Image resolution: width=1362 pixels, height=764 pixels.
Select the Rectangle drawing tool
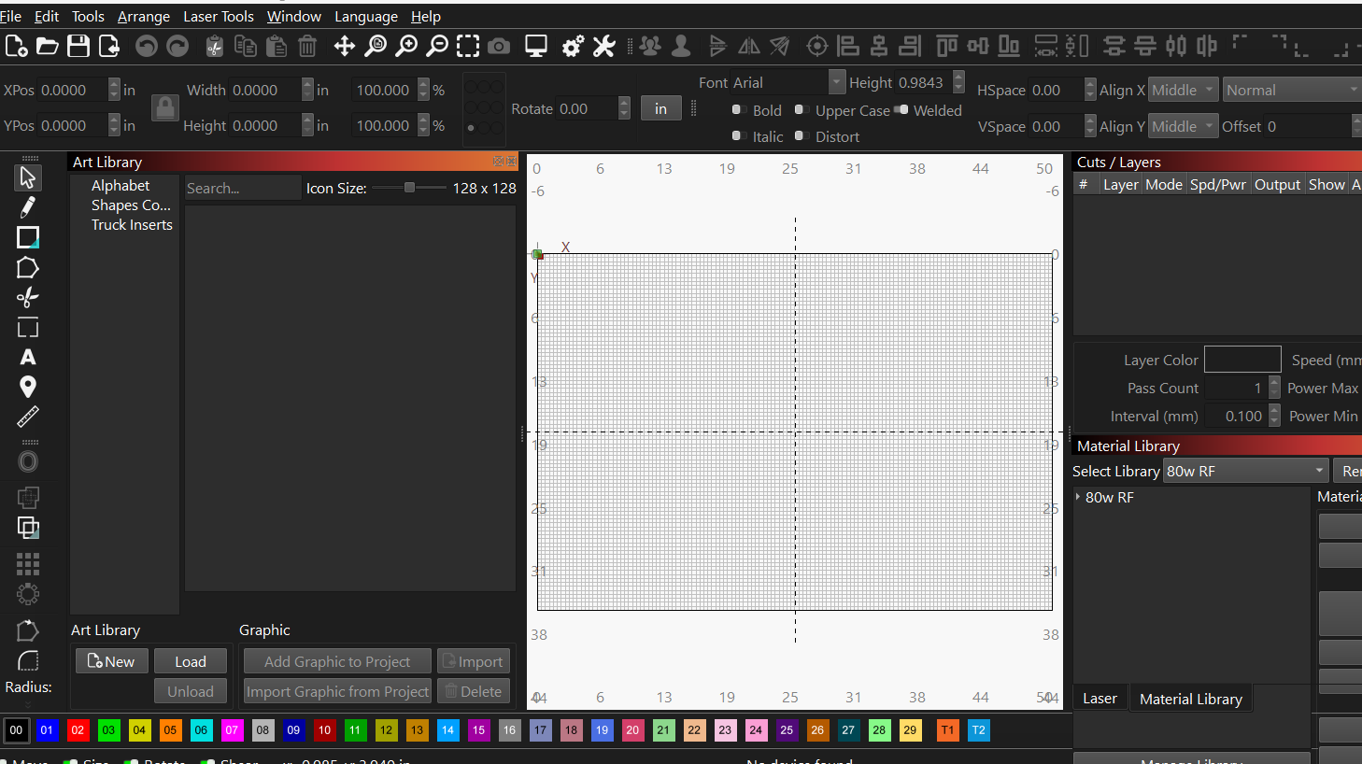28,237
